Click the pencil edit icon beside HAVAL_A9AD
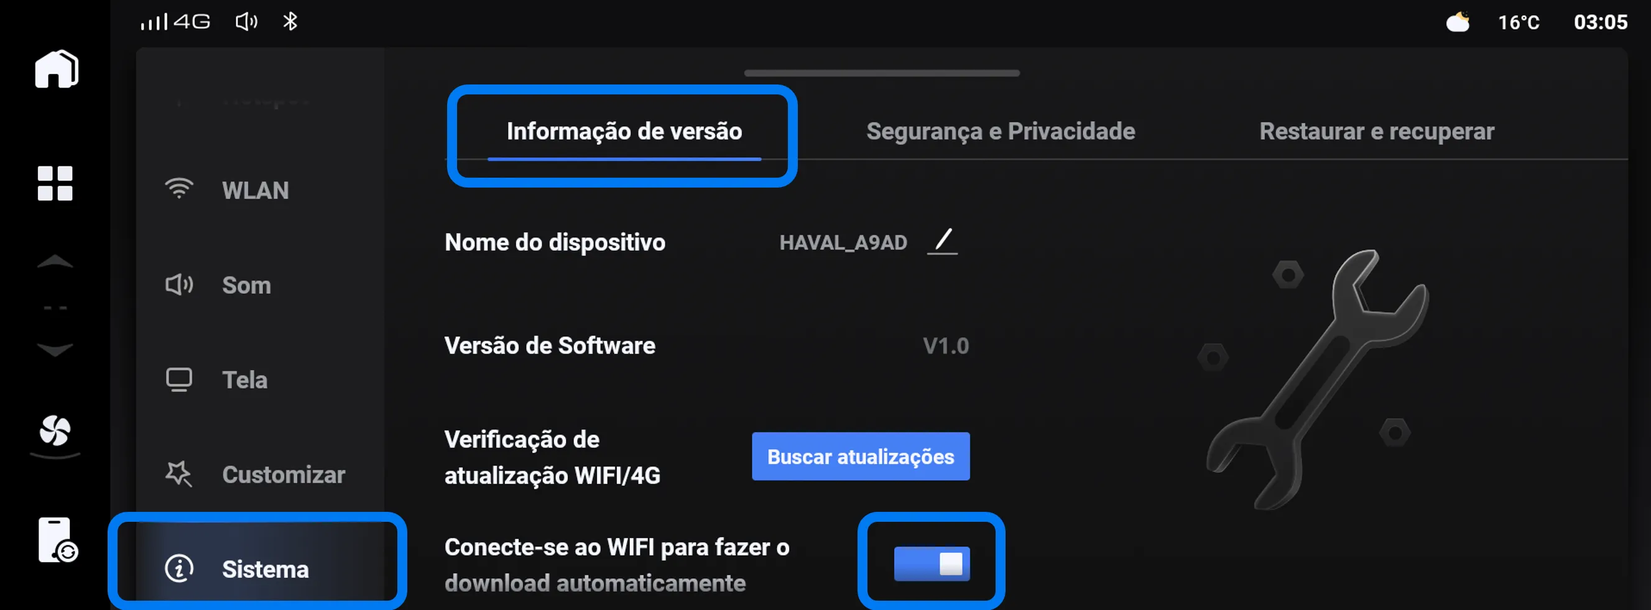Image resolution: width=1651 pixels, height=610 pixels. click(x=942, y=242)
